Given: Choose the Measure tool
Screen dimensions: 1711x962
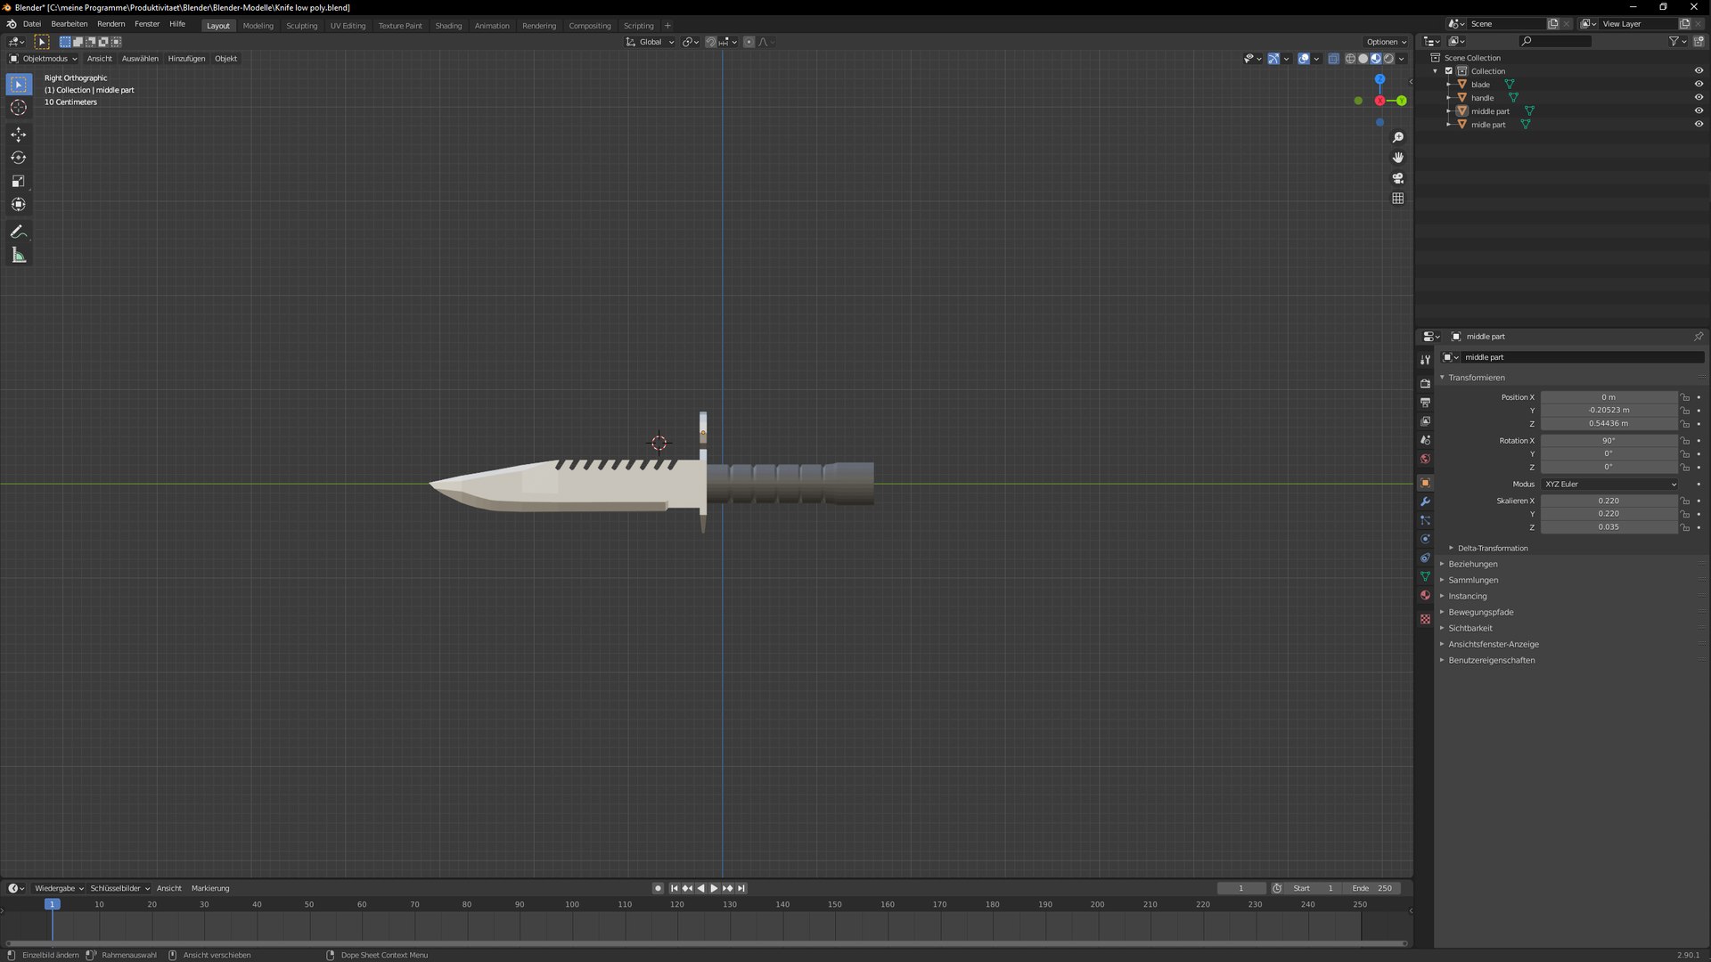Looking at the screenshot, I should point(19,256).
